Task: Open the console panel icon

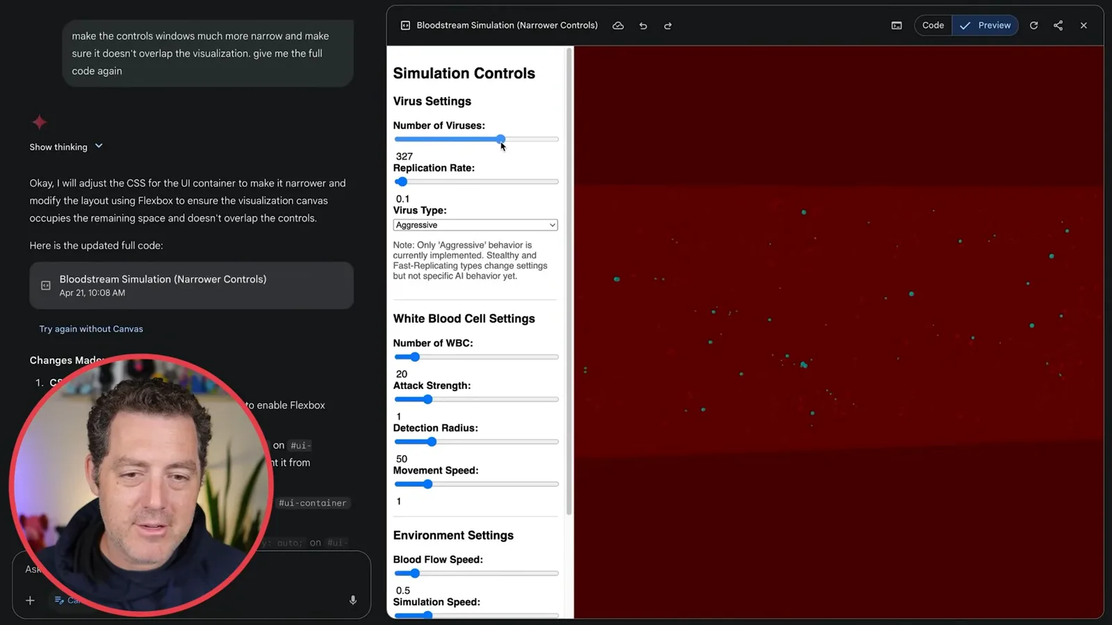Action: coord(897,26)
